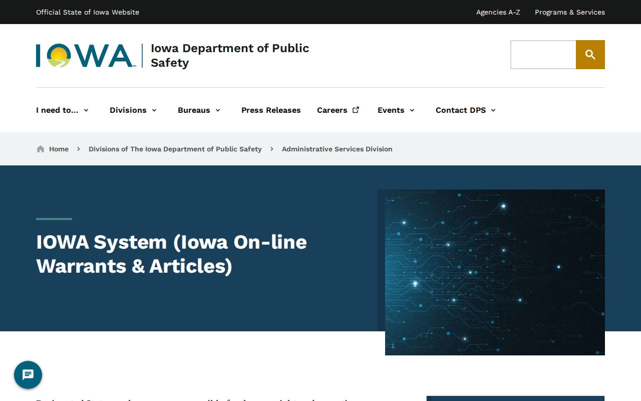The width and height of the screenshot is (641, 401).
Task: Focus the site search input field
Action: coord(543,55)
